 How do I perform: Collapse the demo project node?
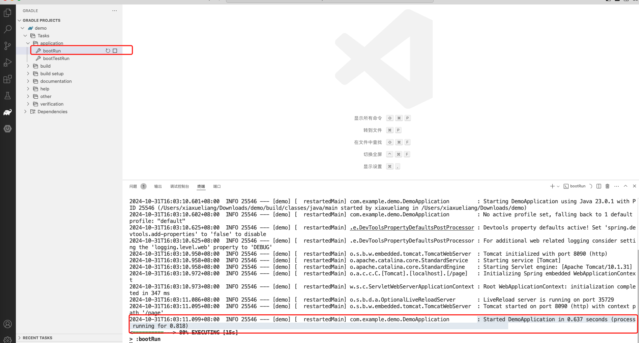tap(22, 28)
